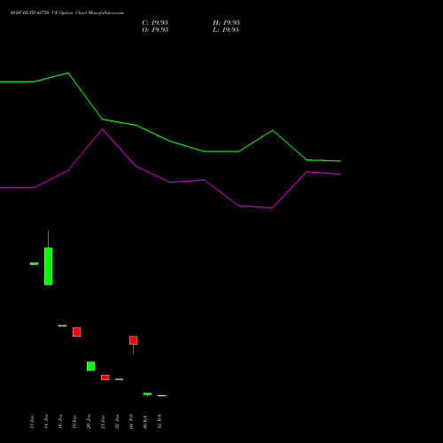
Task: Click the peak of the purple indicator line
Action: tap(103, 129)
